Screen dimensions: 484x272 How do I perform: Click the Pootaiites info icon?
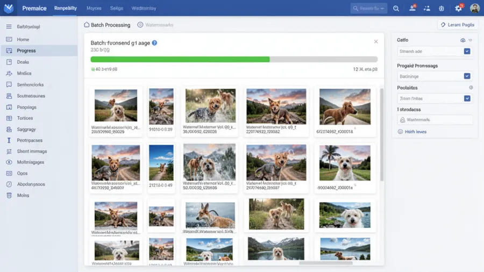pos(471,88)
